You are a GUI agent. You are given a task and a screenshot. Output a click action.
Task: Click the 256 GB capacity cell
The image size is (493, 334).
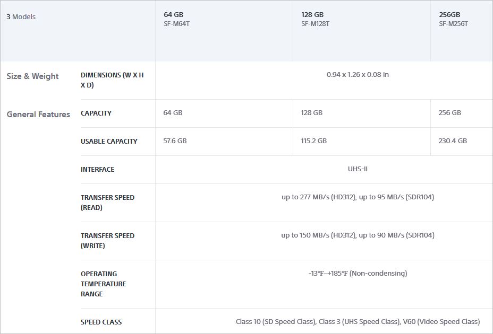(x=450, y=113)
